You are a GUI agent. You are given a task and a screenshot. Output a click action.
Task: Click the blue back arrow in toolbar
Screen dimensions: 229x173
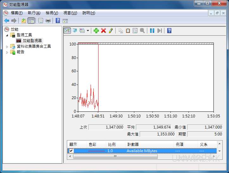(x=6, y=21)
